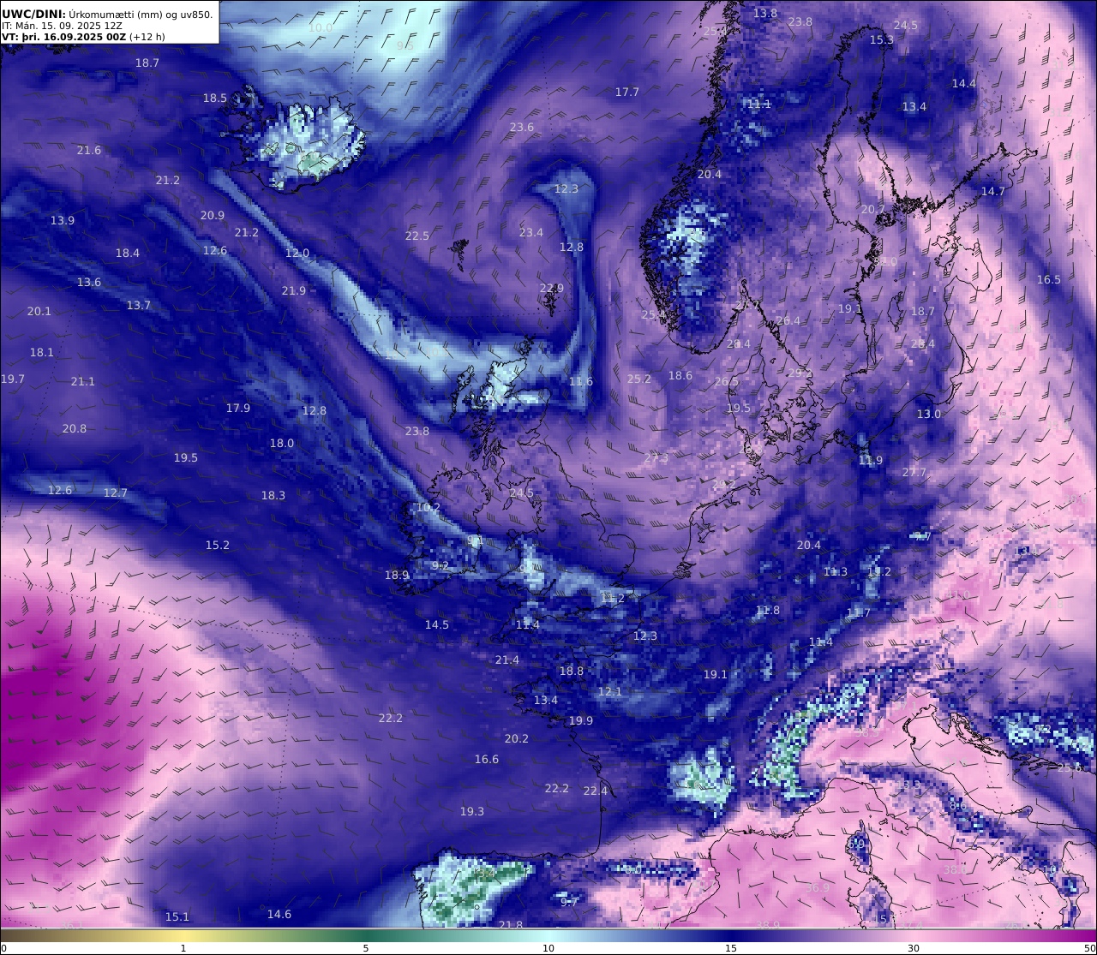Click the value 19.3 in Bay of Biscay
Viewport: 1097px width, 955px height.
pyautogui.click(x=472, y=812)
